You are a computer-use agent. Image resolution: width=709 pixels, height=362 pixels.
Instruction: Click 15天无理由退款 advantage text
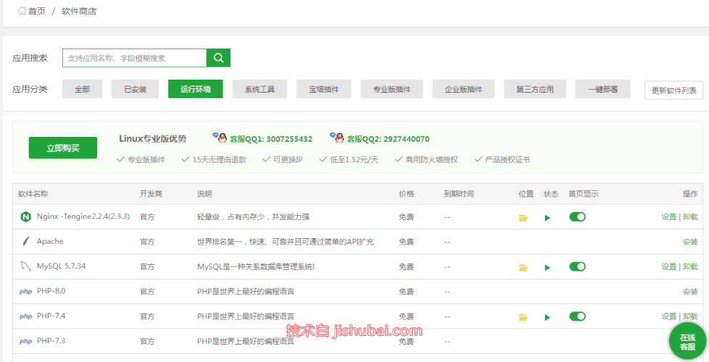[220, 159]
